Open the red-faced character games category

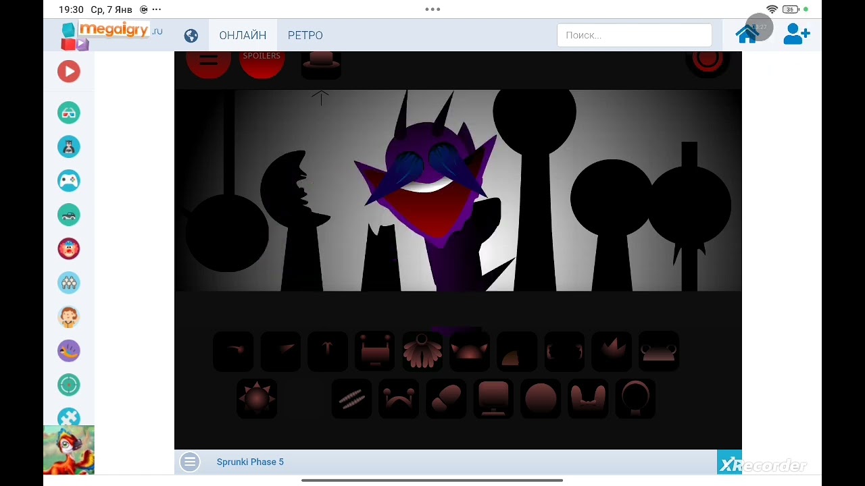(69, 248)
